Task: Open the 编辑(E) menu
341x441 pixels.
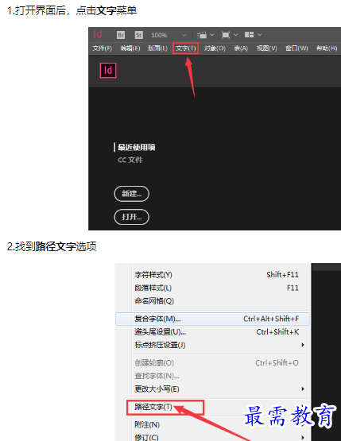Action: [130, 48]
